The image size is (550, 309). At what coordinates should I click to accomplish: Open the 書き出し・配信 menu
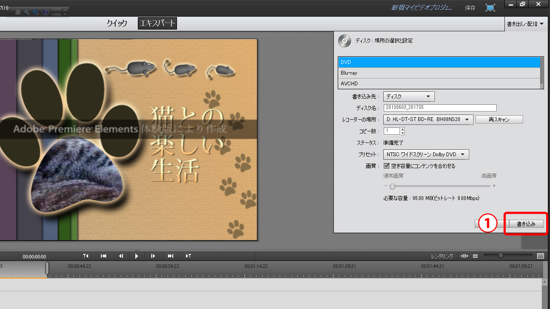pyautogui.click(x=525, y=24)
